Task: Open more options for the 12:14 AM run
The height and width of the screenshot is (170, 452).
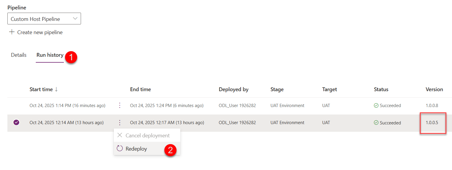Action: (x=120, y=123)
